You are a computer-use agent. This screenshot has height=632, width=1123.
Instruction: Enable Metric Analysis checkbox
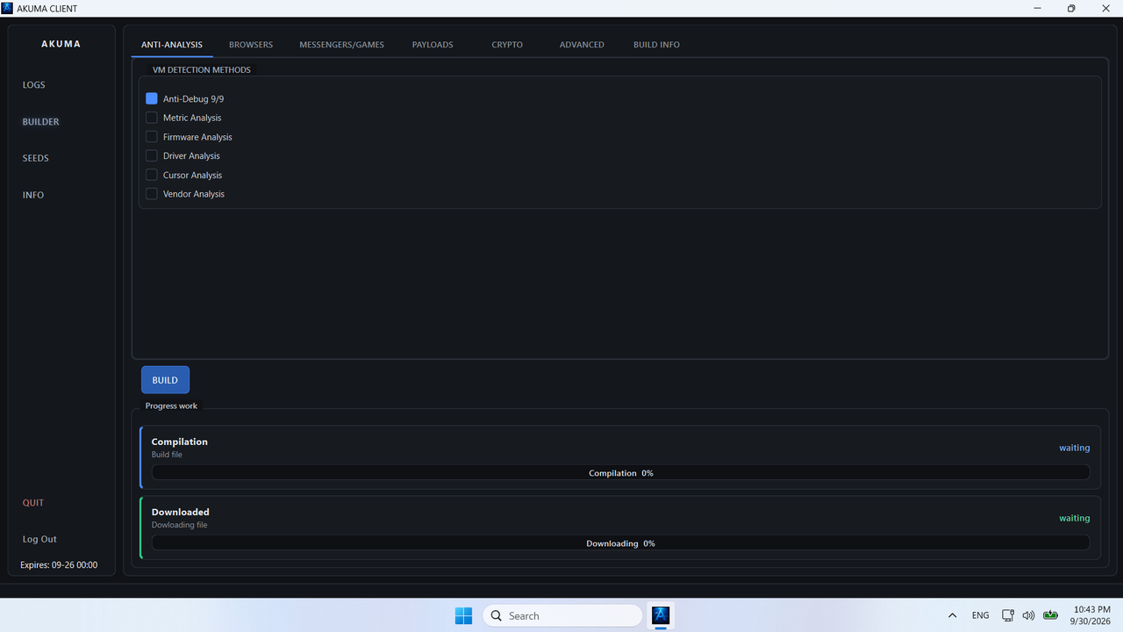click(x=152, y=118)
